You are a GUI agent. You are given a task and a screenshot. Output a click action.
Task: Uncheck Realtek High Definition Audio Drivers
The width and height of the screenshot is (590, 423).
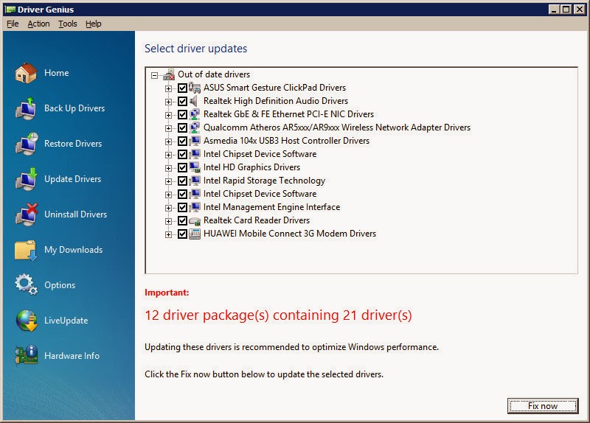click(182, 101)
